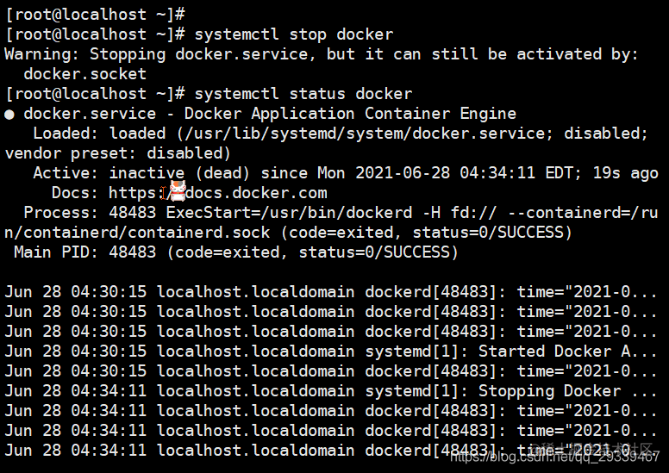669x473 pixels.
Task: Click the 'systemctl status docker' command text
Action: [x=303, y=94]
